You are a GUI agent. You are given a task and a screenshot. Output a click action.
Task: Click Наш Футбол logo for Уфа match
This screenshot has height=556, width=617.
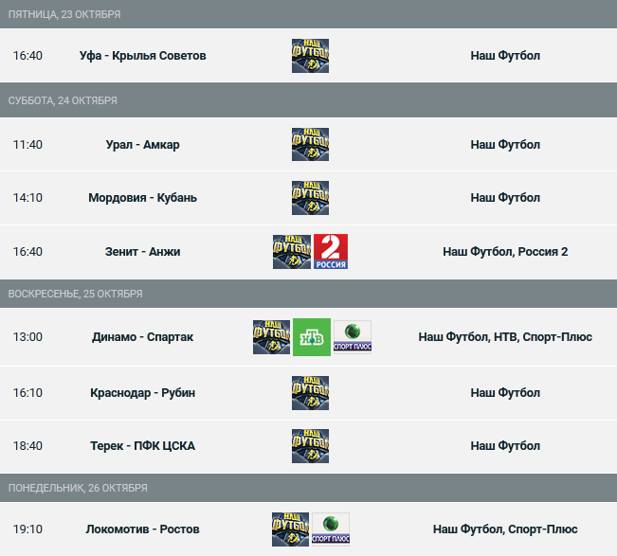pyautogui.click(x=310, y=56)
